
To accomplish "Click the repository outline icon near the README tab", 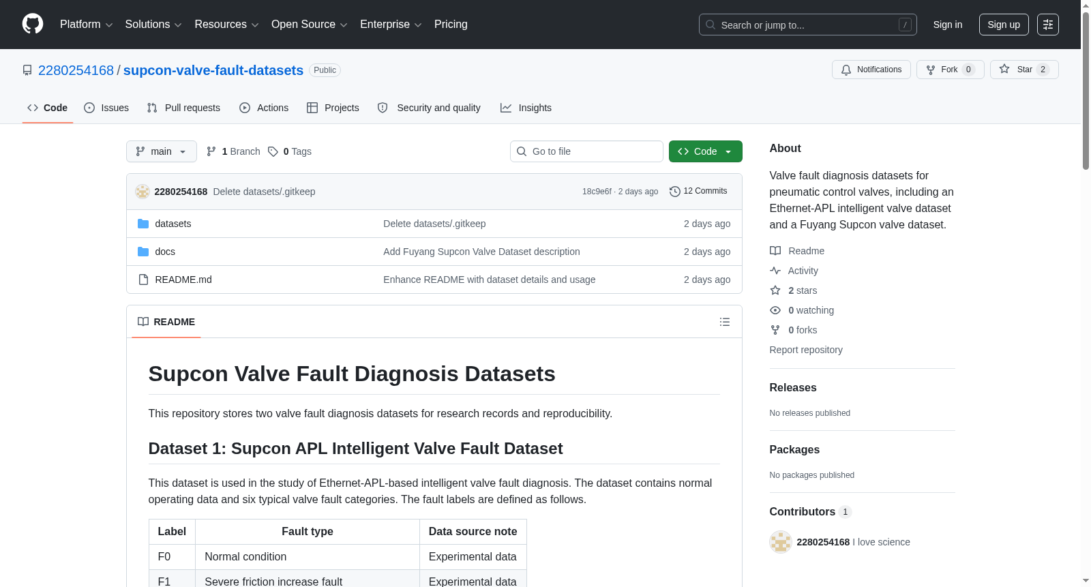I will tap(724, 322).
